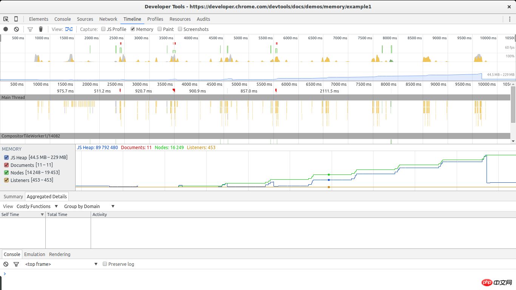516x290 pixels.
Task: Open the Costly Functions view dropdown
Action: (x=37, y=206)
